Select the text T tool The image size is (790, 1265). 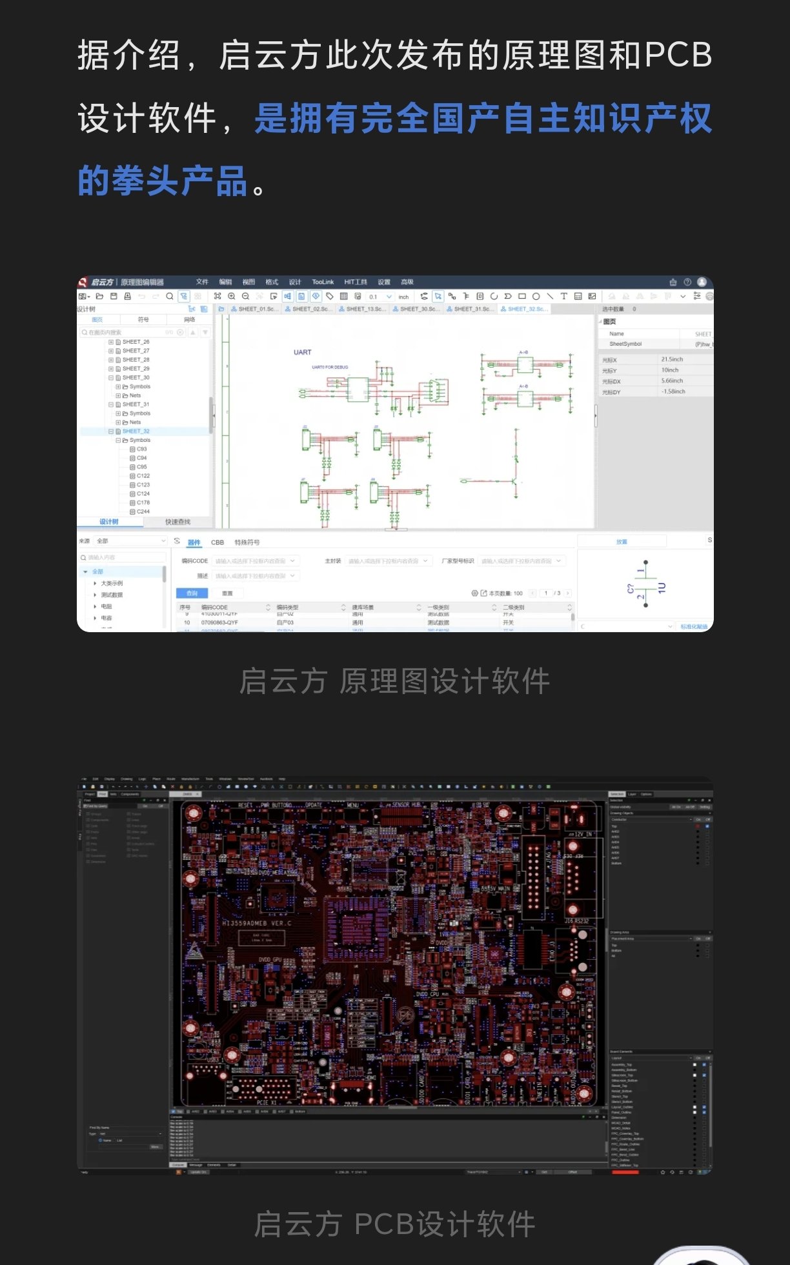coord(563,296)
